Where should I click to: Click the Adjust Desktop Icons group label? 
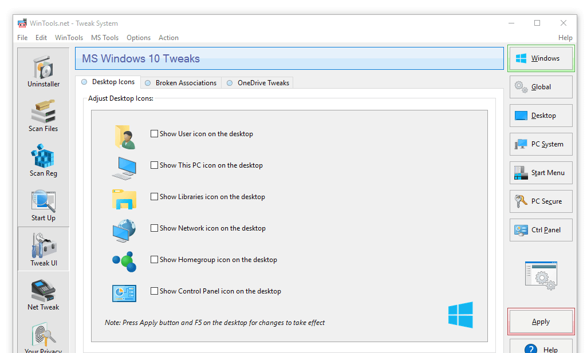pyautogui.click(x=120, y=98)
